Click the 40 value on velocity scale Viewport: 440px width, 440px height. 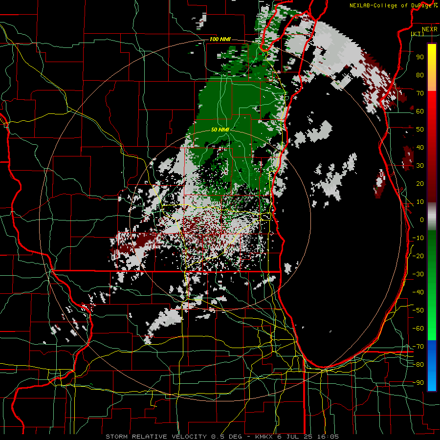click(420, 147)
